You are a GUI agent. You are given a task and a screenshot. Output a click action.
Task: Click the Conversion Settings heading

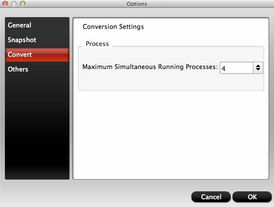(x=113, y=27)
